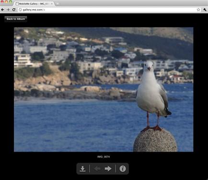Screen dimensions: 208x180
Task: Download the photo with the download icon
Action: (82, 168)
